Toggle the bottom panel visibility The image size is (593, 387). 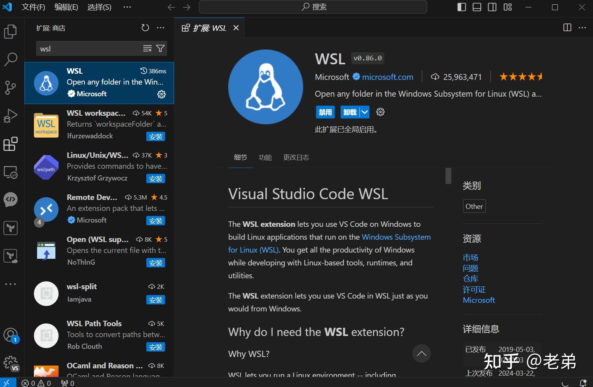(476, 7)
